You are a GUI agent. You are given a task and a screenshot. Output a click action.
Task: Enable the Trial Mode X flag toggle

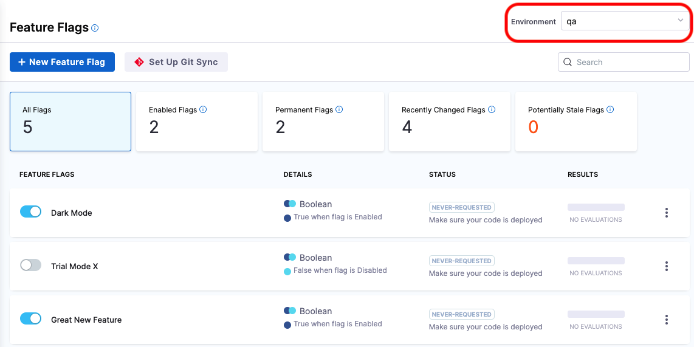(30, 265)
